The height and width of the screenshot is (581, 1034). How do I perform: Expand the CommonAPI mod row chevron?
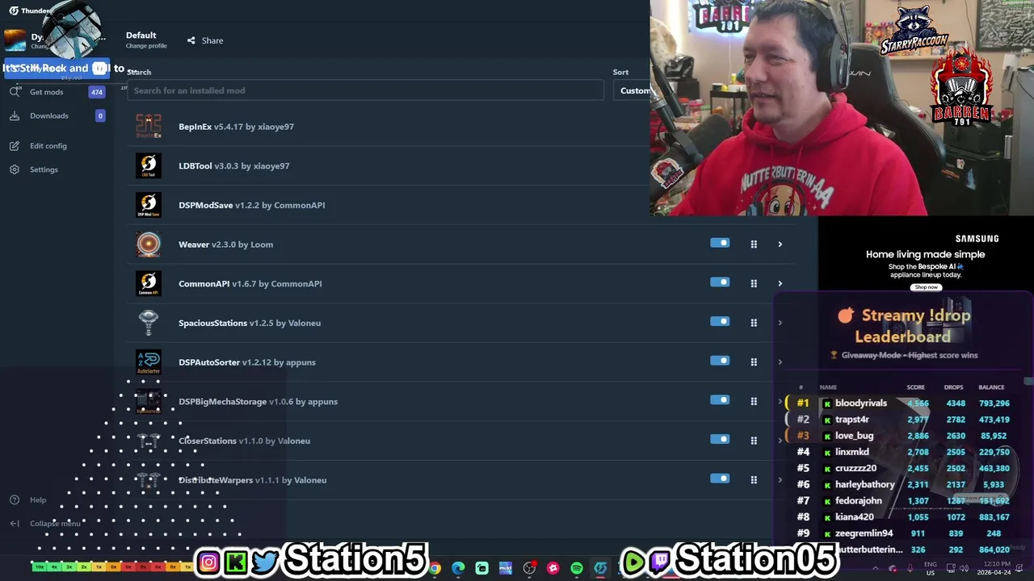pos(780,283)
